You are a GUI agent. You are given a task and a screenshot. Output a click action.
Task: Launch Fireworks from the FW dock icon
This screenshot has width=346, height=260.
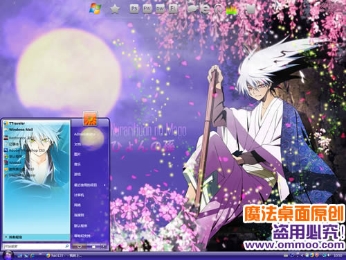[147, 9]
